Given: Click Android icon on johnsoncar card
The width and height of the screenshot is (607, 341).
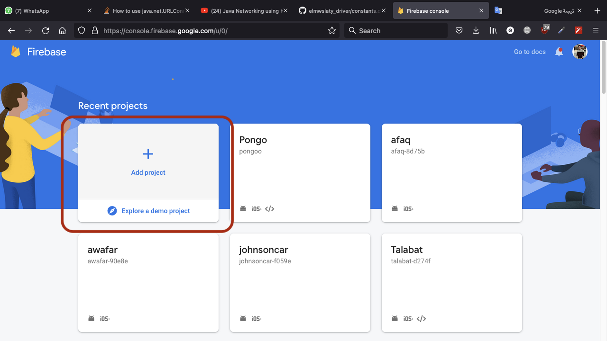Looking at the screenshot, I should 243,319.
